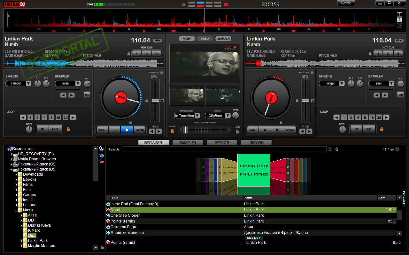Screen dimensions: 409x255
Task: Toggle left deck loop lock
Action: click(x=68, y=129)
